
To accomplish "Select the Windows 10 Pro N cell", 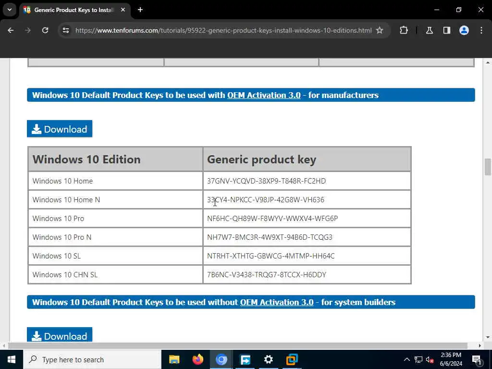I will [x=115, y=237].
